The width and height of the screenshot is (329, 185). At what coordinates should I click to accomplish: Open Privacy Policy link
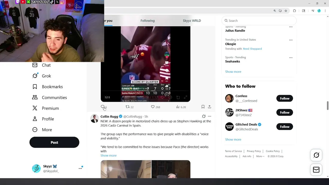[254, 151]
